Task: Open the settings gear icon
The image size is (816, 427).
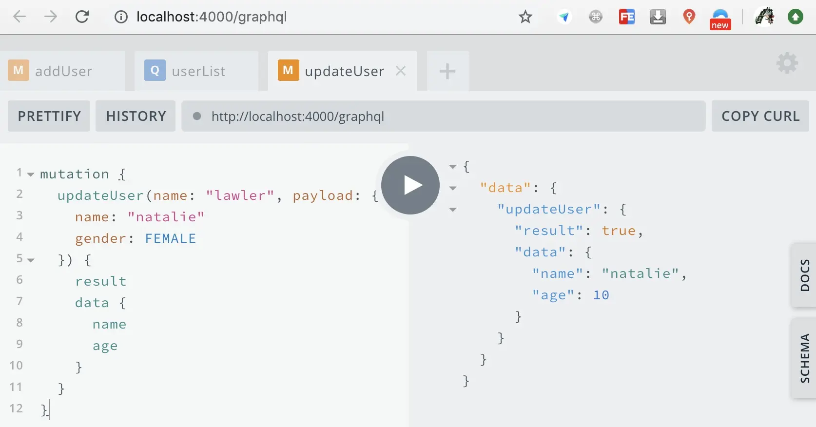Action: (x=787, y=63)
